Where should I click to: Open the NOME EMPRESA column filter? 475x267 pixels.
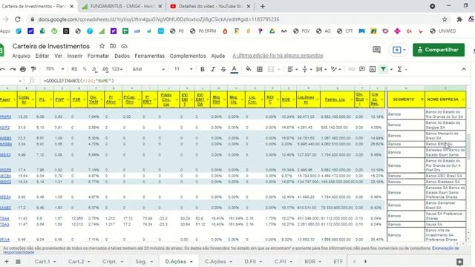click(x=463, y=99)
